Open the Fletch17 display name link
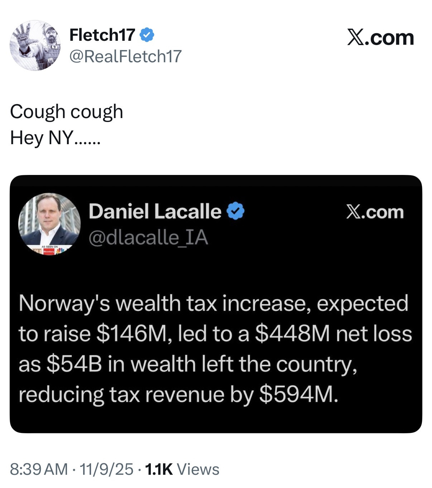The height and width of the screenshot is (488, 432). 102,35
